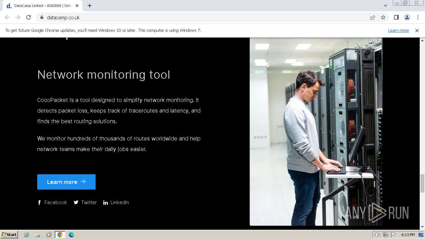Launch Microsoft Edge from the taskbar
The height and width of the screenshot is (239, 425).
(x=71, y=235)
